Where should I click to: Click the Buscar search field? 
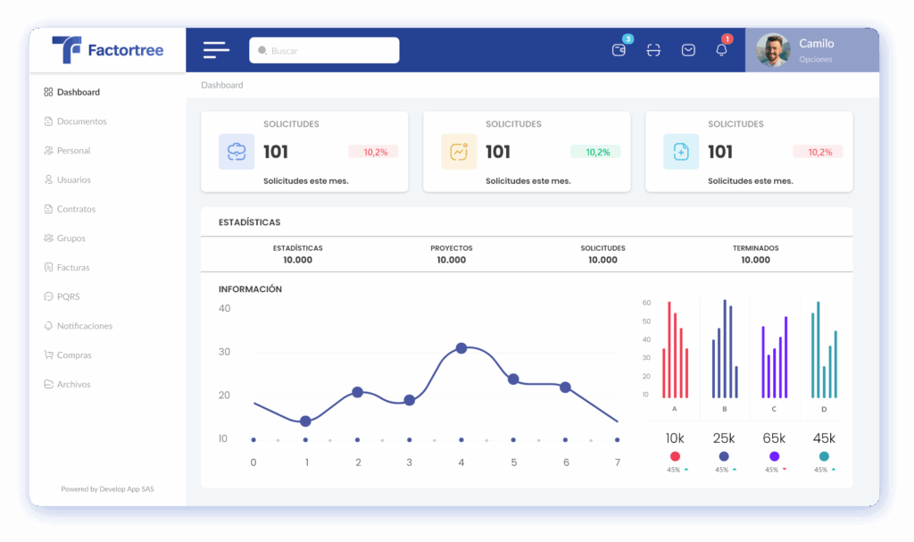pyautogui.click(x=324, y=51)
